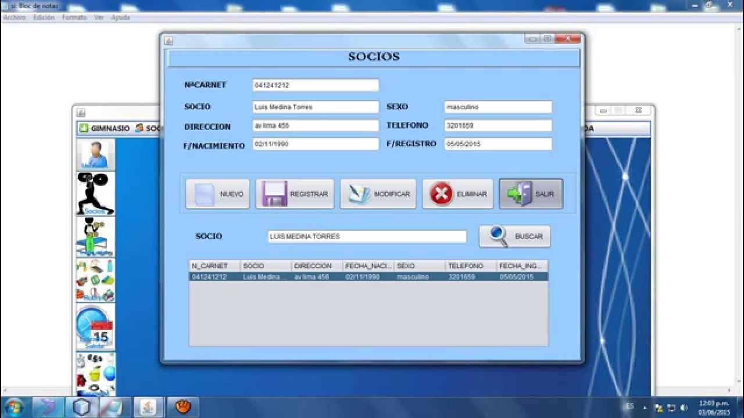Screen dimensions: 744x418
Task: Click the BUSCAR search button
Action: (x=514, y=236)
